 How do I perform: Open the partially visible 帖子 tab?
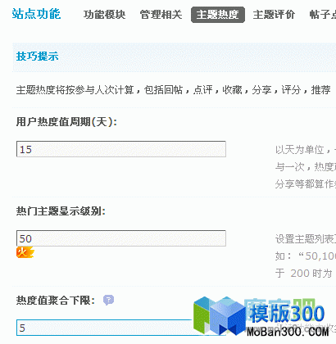coord(323,15)
